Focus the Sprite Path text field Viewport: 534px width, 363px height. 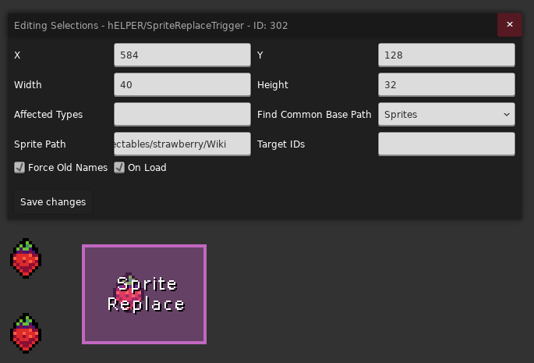[x=182, y=144]
